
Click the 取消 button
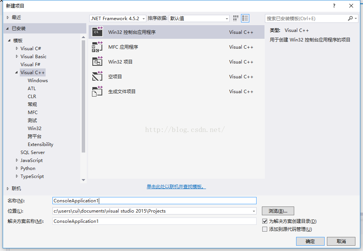(x=341, y=241)
